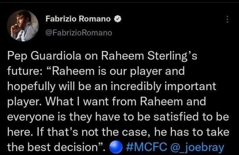Click the blue verified checkmark badge
The width and height of the screenshot is (239, 155).
point(118,19)
